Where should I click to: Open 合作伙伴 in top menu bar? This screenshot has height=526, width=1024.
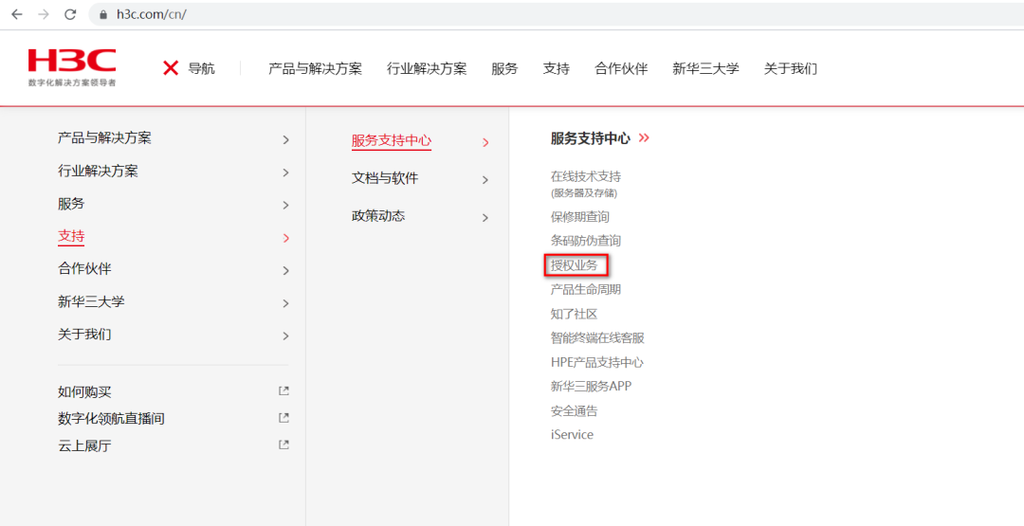(x=621, y=68)
